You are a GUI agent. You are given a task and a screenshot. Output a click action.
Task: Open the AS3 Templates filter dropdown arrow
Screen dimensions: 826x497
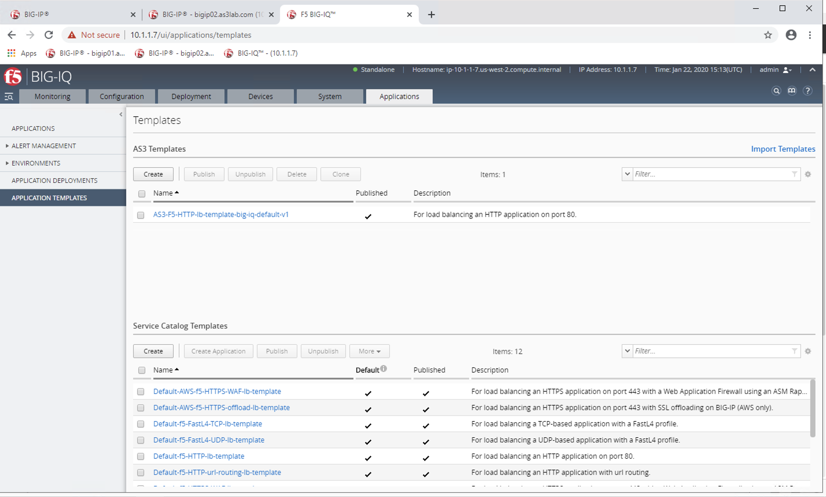click(x=627, y=174)
